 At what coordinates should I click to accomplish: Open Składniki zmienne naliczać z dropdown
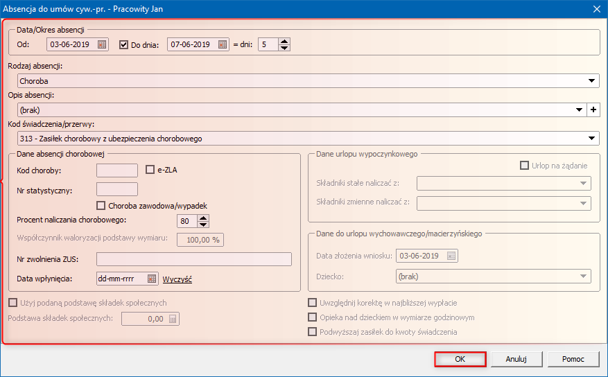[x=583, y=203]
